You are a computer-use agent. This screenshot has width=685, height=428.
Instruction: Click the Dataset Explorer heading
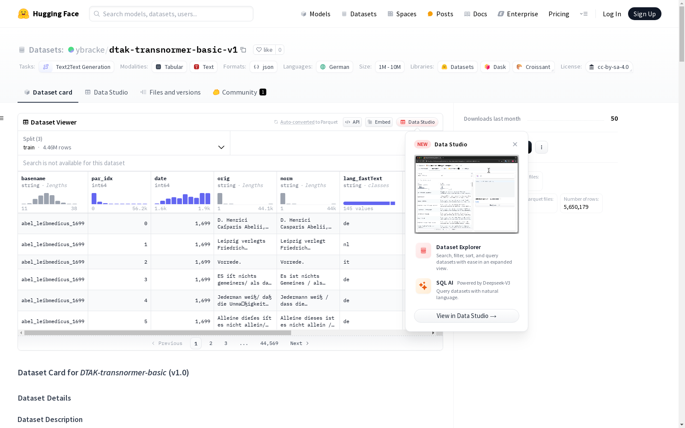tap(459, 247)
